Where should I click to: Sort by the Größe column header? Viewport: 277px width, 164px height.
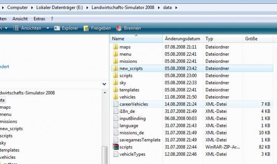(x=258, y=39)
